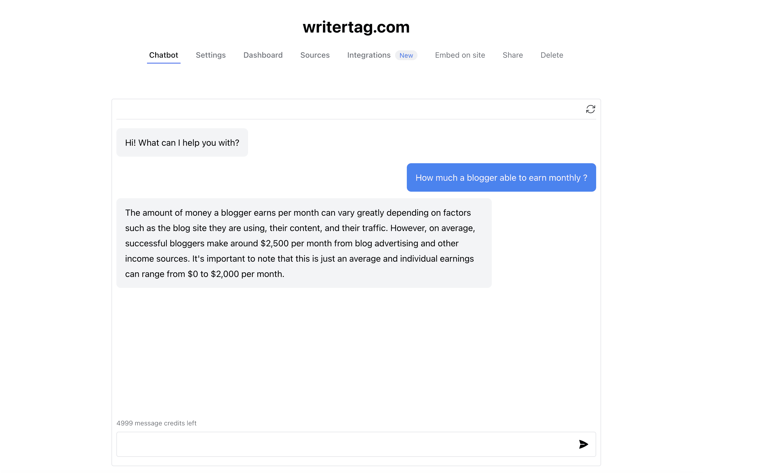The image size is (765, 473).
Task: Click the writertag.com page title
Action: (x=356, y=27)
